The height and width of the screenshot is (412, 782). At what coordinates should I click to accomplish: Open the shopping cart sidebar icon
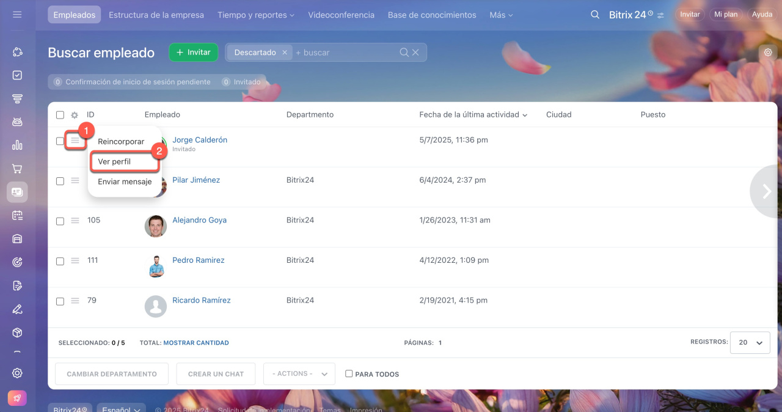pyautogui.click(x=17, y=169)
